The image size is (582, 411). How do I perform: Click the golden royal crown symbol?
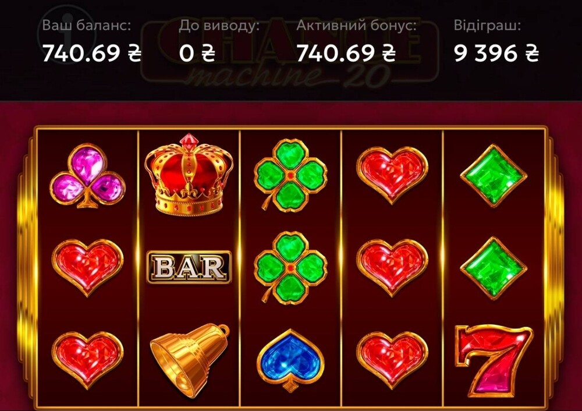pyautogui.click(x=189, y=174)
